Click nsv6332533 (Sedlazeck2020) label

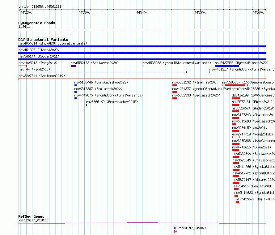click(x=196, y=95)
